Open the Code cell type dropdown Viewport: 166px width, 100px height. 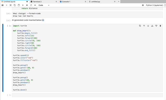[x=44, y=5]
